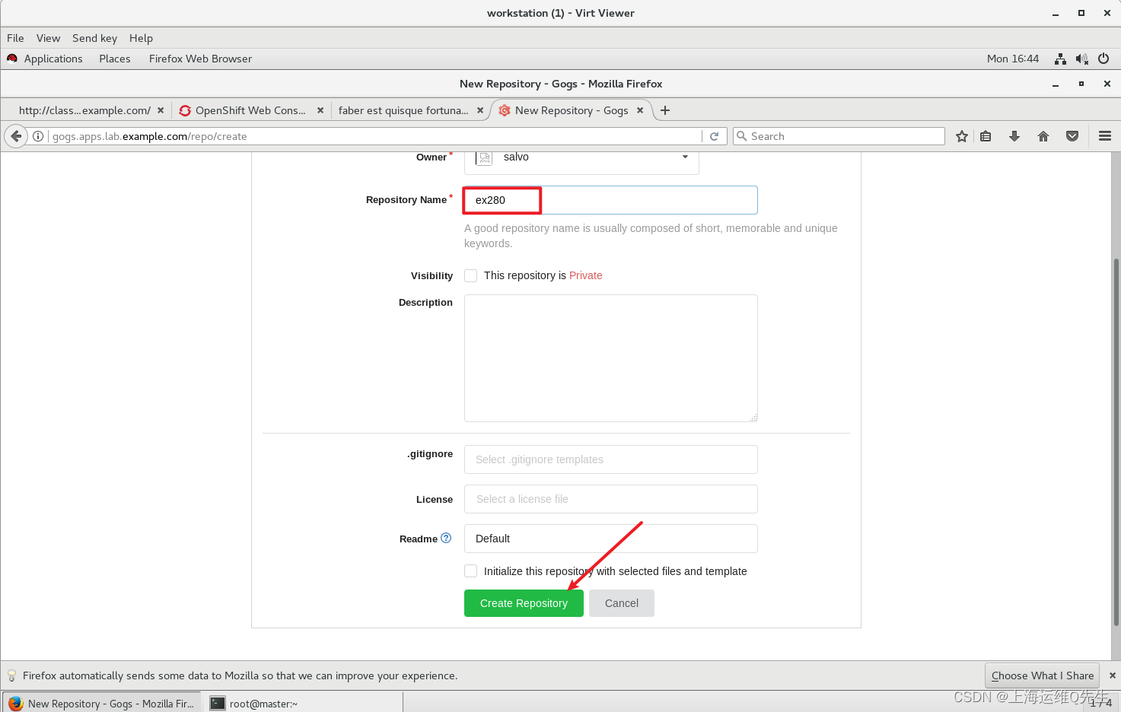Switch to the OpenShift Web Console tab
Image resolution: width=1121 pixels, height=712 pixels.
point(250,110)
